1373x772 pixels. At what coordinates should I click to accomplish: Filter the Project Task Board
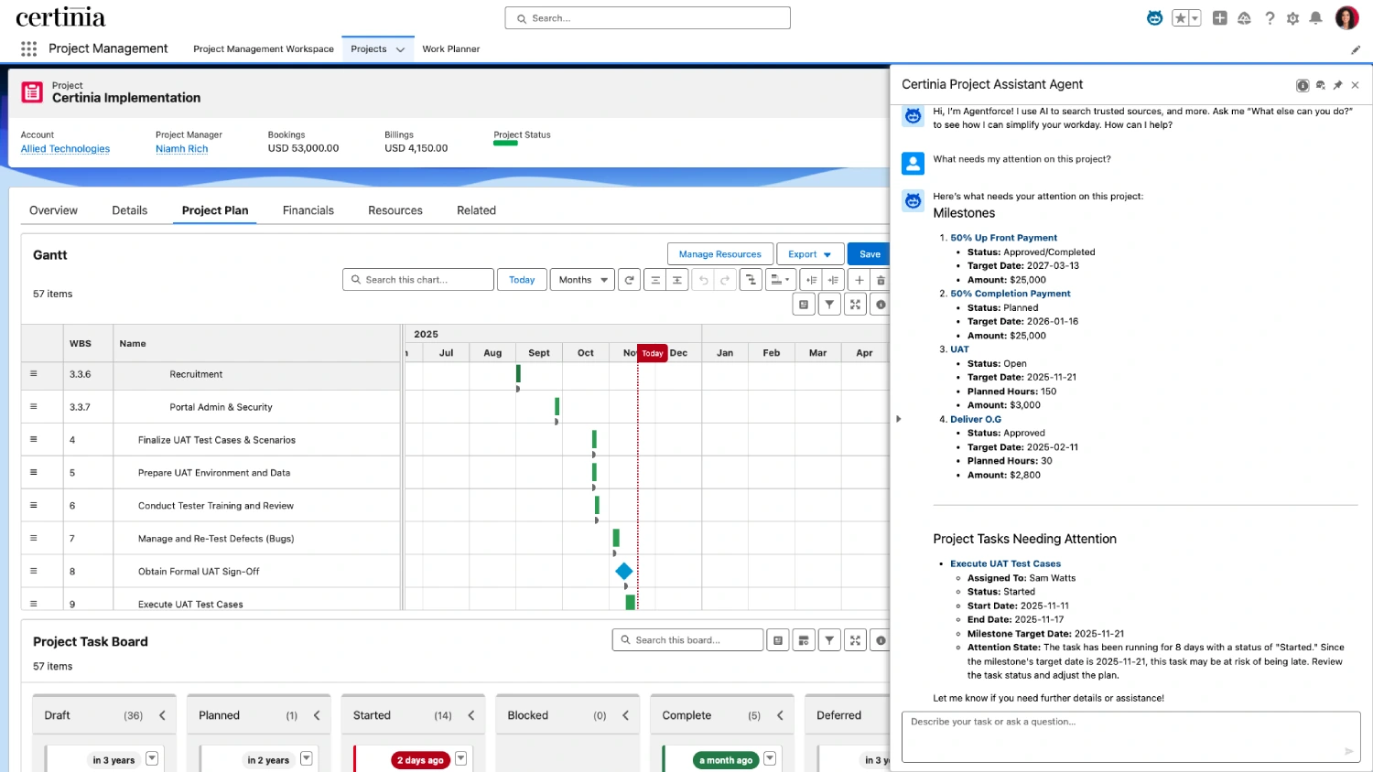click(x=828, y=639)
